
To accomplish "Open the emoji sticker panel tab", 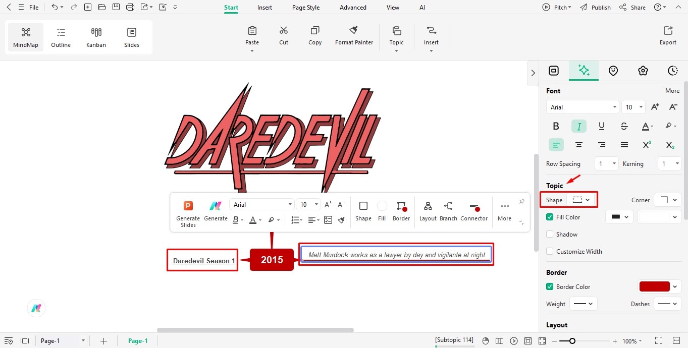I will point(613,71).
